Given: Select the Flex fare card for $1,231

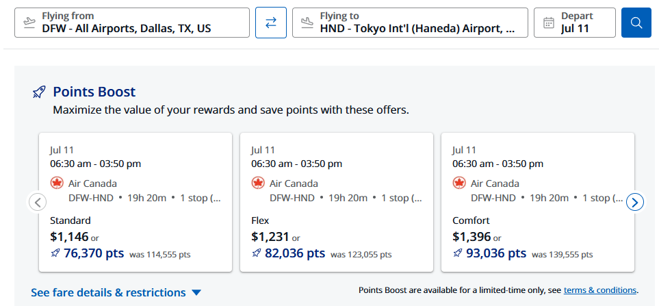Looking at the screenshot, I should click(337, 203).
